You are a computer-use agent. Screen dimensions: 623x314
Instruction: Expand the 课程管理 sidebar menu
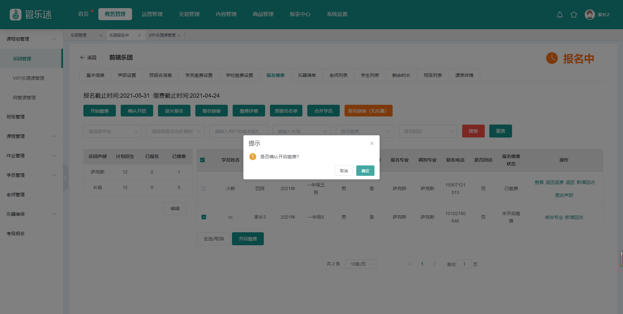31,136
